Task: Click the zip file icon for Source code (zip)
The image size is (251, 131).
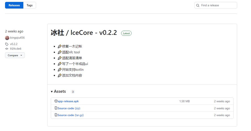Action: point(56,108)
